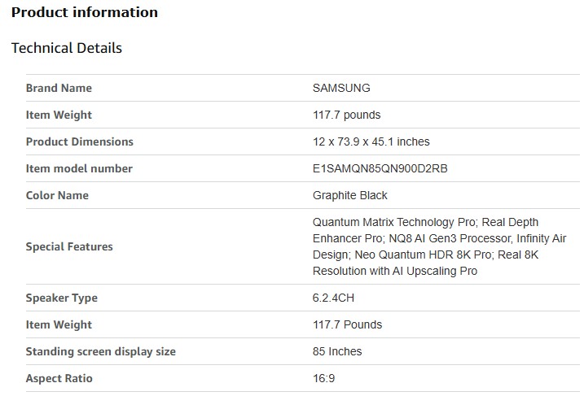Select the Brand Name label

point(59,88)
